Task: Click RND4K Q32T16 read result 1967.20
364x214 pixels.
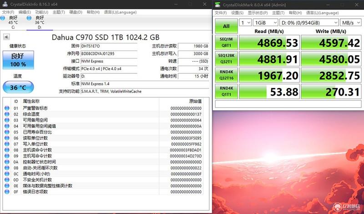Action: [x=269, y=75]
